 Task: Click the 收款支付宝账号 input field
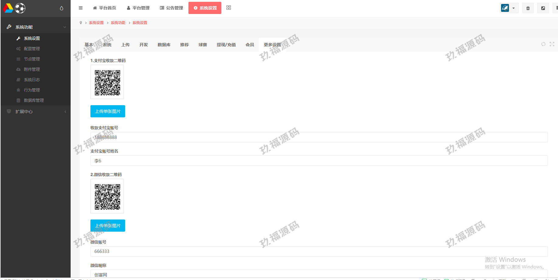pos(319,137)
